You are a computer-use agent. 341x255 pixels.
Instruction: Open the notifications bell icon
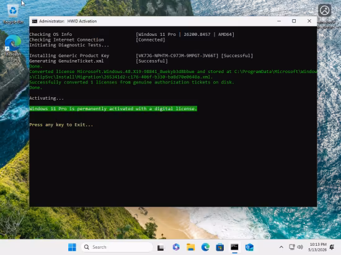click(332, 247)
